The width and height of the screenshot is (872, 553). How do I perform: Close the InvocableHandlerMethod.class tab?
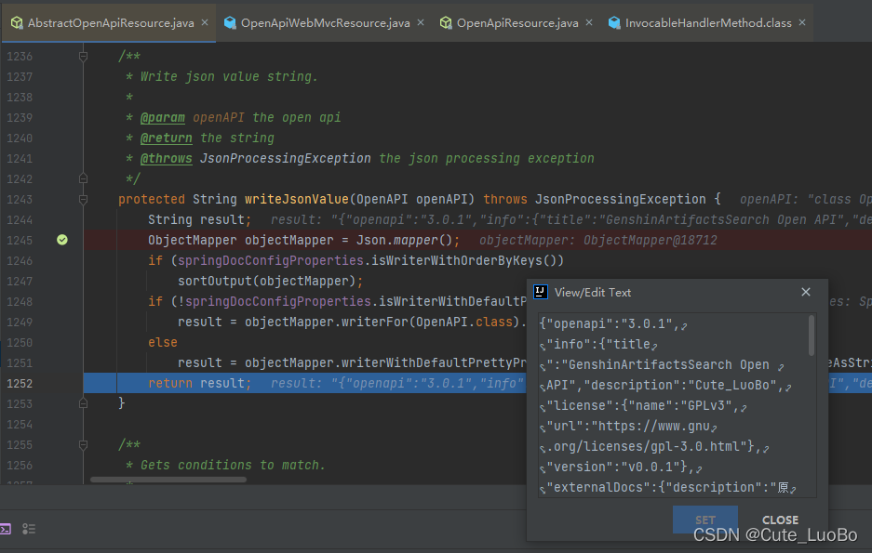coord(802,22)
